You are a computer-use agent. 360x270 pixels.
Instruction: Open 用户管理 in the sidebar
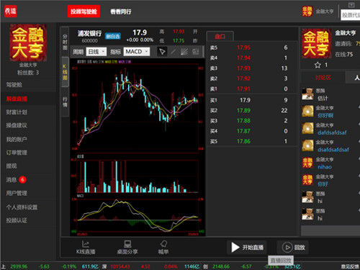(x=17, y=193)
